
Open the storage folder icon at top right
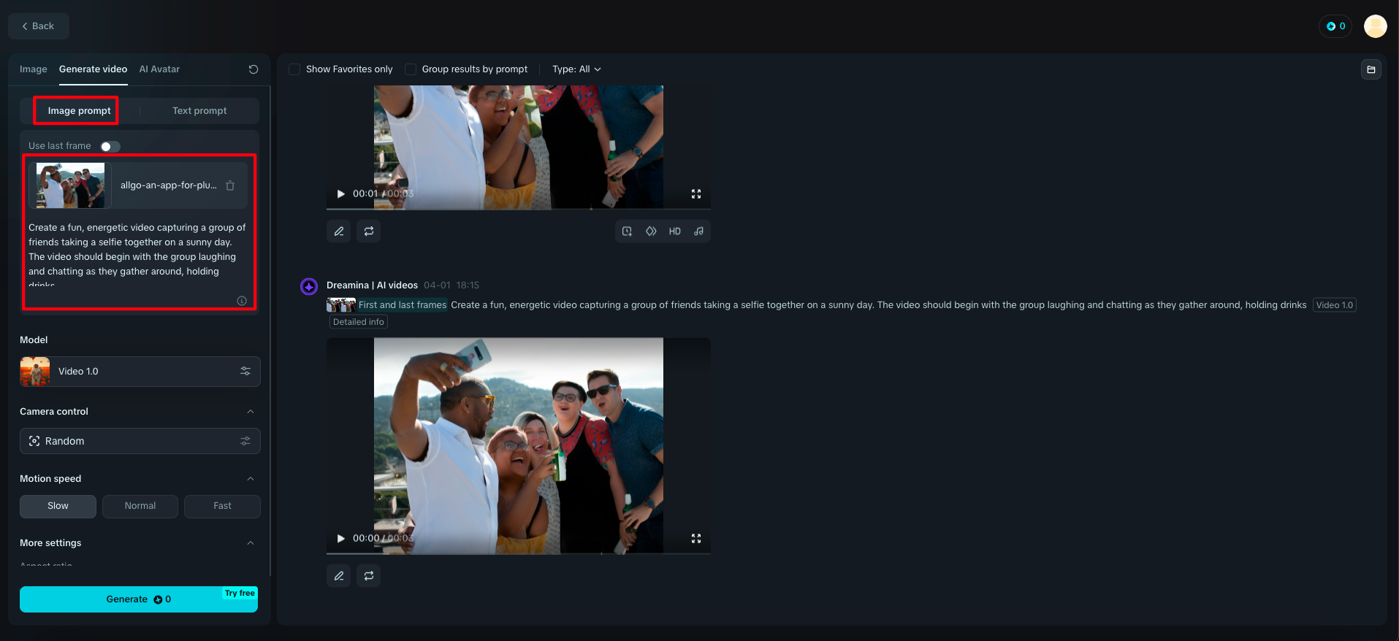(1371, 69)
